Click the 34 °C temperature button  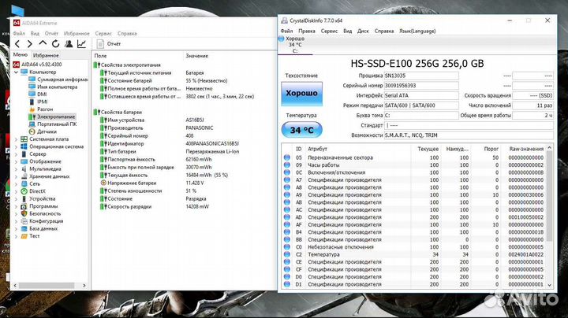[x=301, y=130]
